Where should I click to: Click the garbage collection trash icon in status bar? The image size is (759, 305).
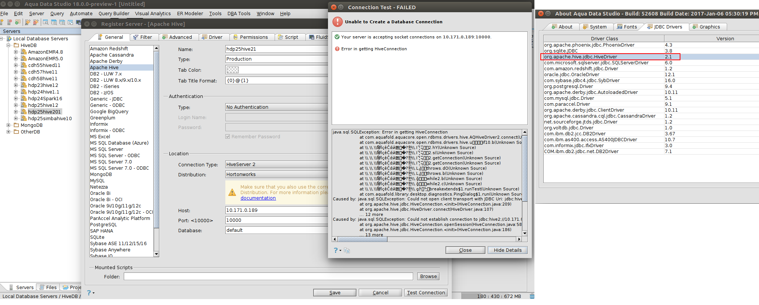(532, 296)
